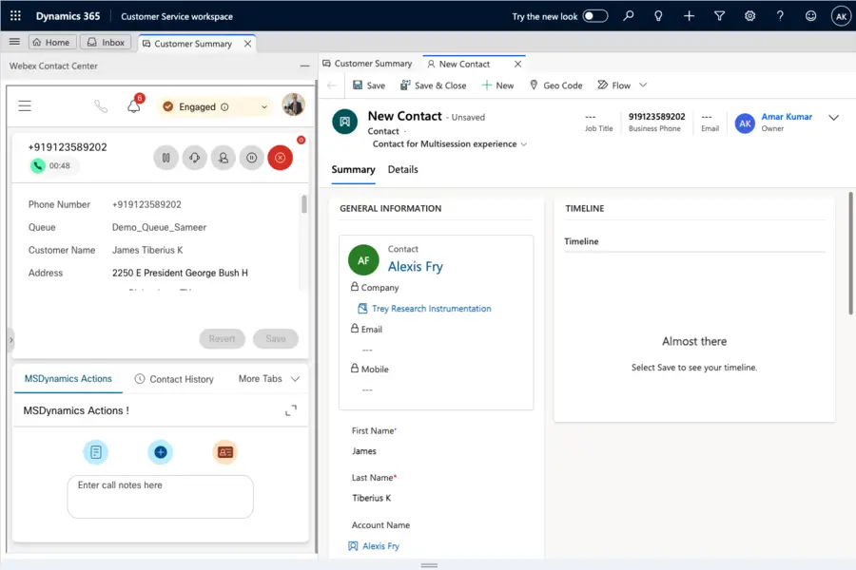Maximize the MSDynamics Actions widget

tap(291, 410)
